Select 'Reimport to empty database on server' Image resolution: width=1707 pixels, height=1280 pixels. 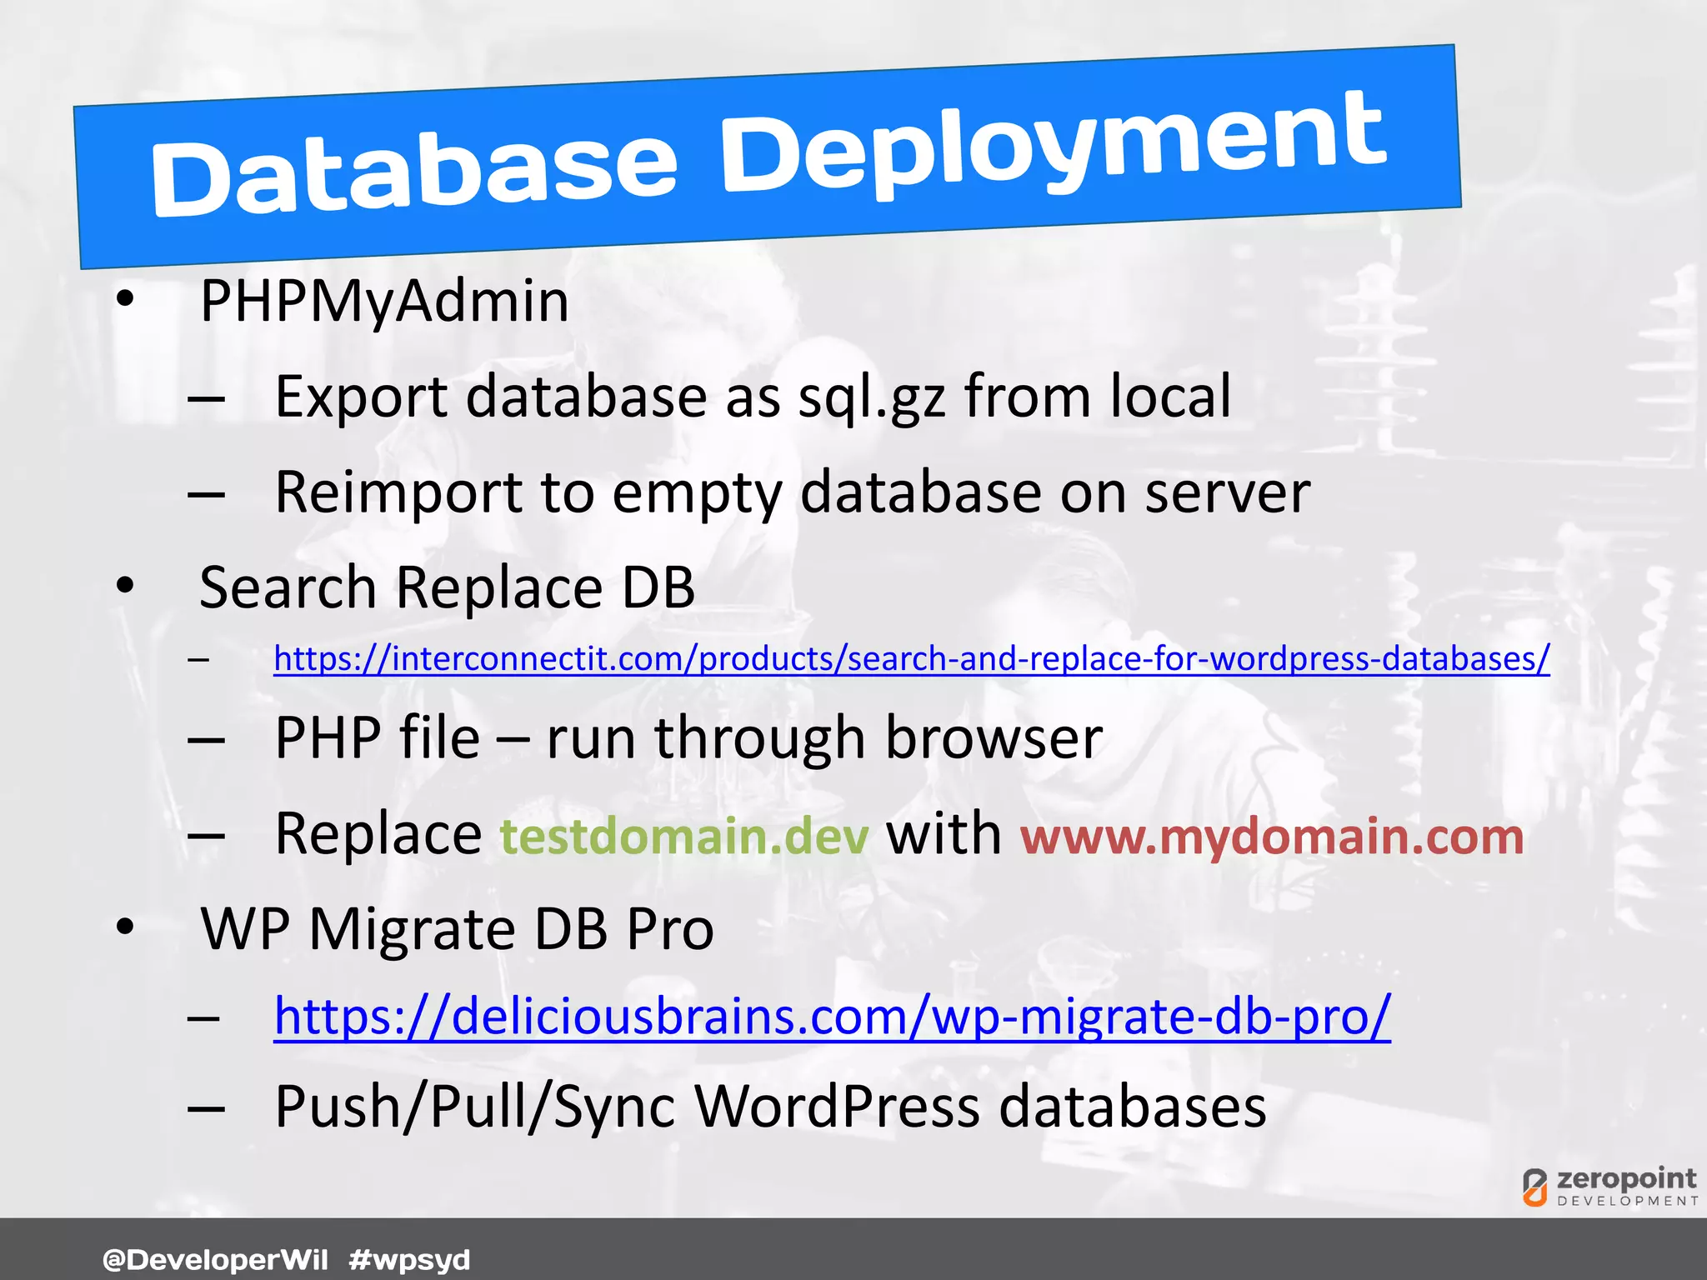[793, 492]
